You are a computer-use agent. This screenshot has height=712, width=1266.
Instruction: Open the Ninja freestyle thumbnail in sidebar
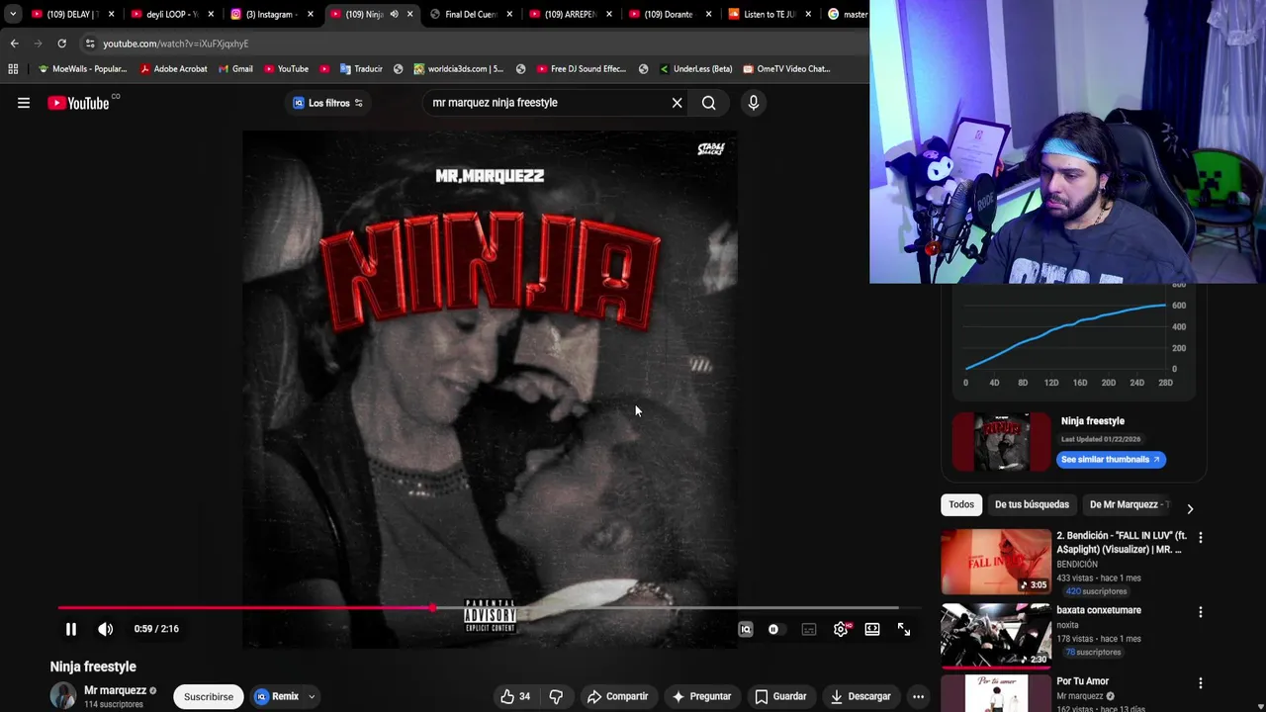[1002, 441]
